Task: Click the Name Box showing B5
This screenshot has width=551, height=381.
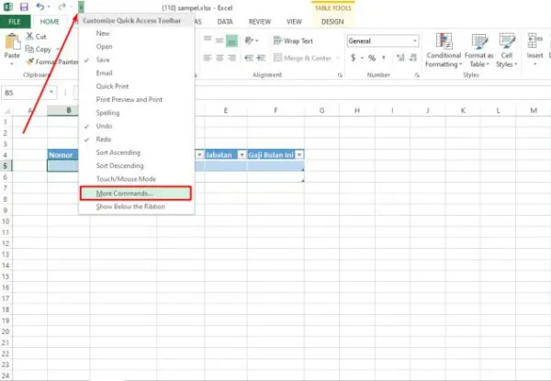Action: (x=25, y=93)
